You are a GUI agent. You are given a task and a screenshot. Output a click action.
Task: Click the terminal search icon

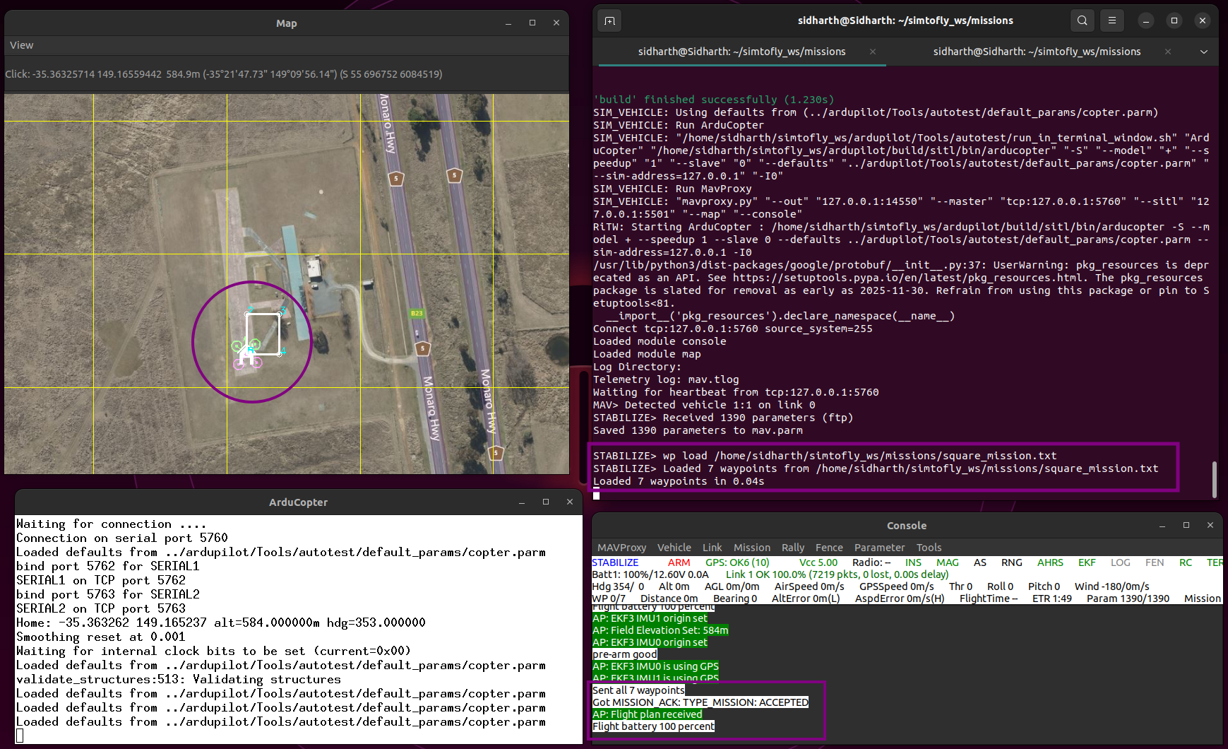coord(1082,20)
